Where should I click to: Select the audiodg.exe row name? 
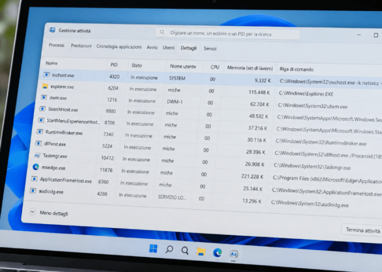click(51, 192)
